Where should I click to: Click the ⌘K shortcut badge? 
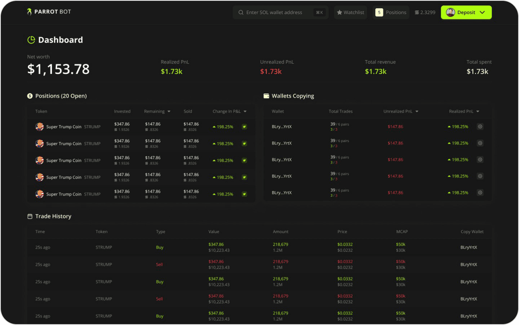[x=319, y=12]
